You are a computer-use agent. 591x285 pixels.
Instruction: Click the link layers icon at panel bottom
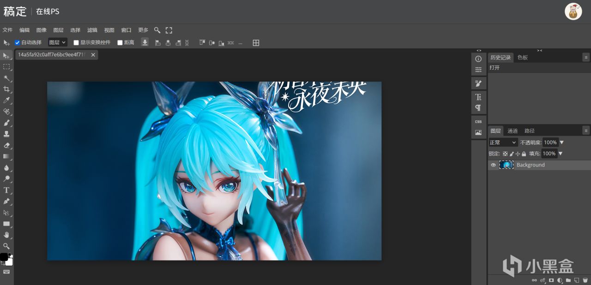pyautogui.click(x=534, y=280)
